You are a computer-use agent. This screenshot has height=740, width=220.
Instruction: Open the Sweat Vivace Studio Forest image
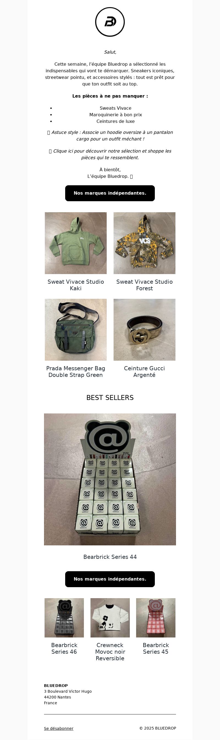144,243
